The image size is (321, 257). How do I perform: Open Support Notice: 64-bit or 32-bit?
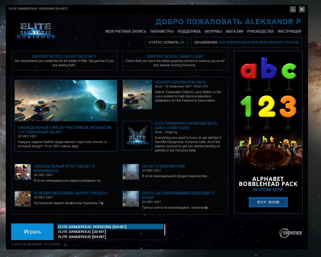point(64,57)
